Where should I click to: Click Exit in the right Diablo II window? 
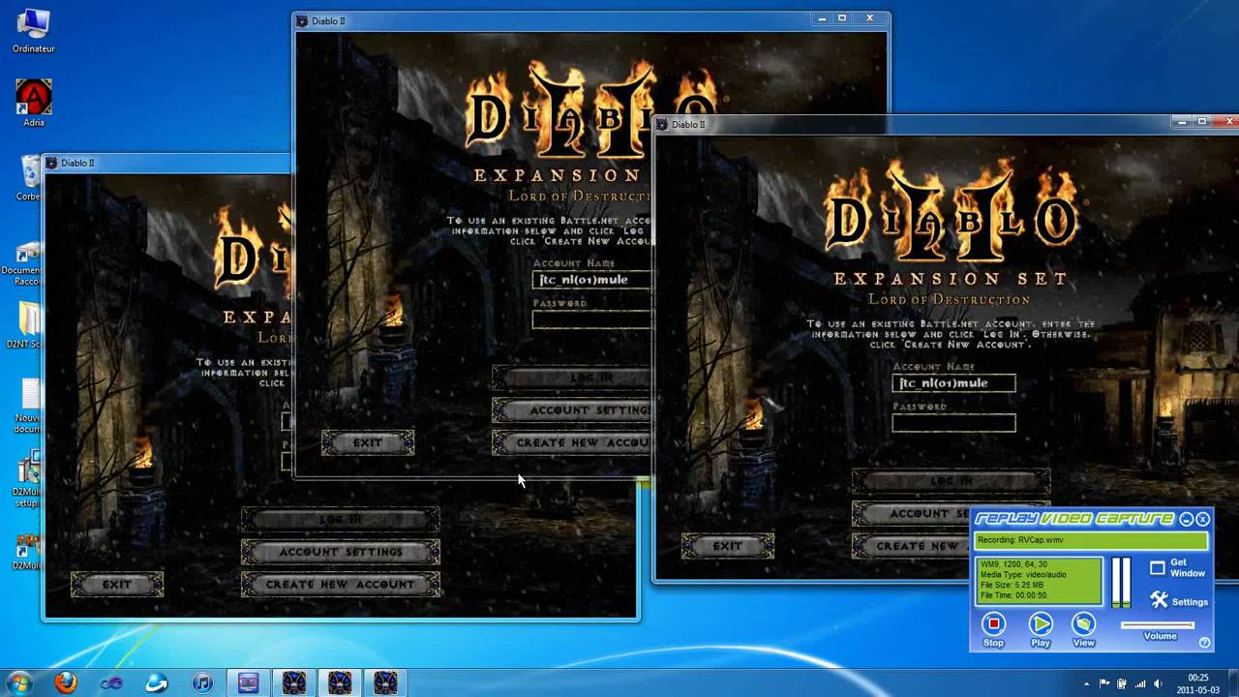728,546
